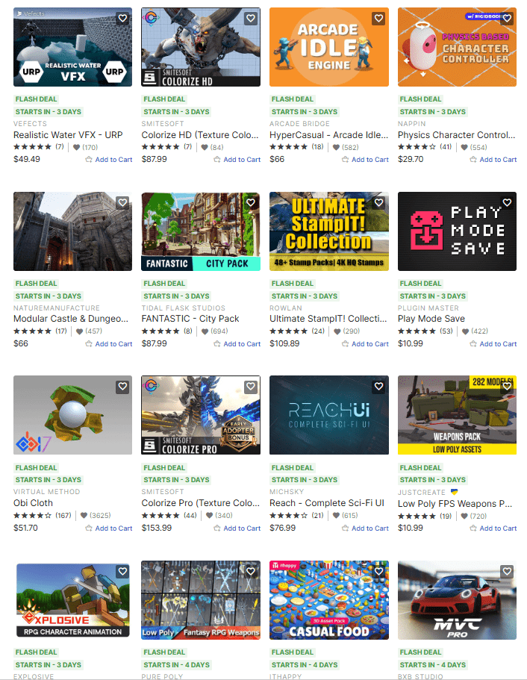Click heart icon on Ultimate StampIT Collection thumbnail
527x680 pixels.
click(378, 203)
